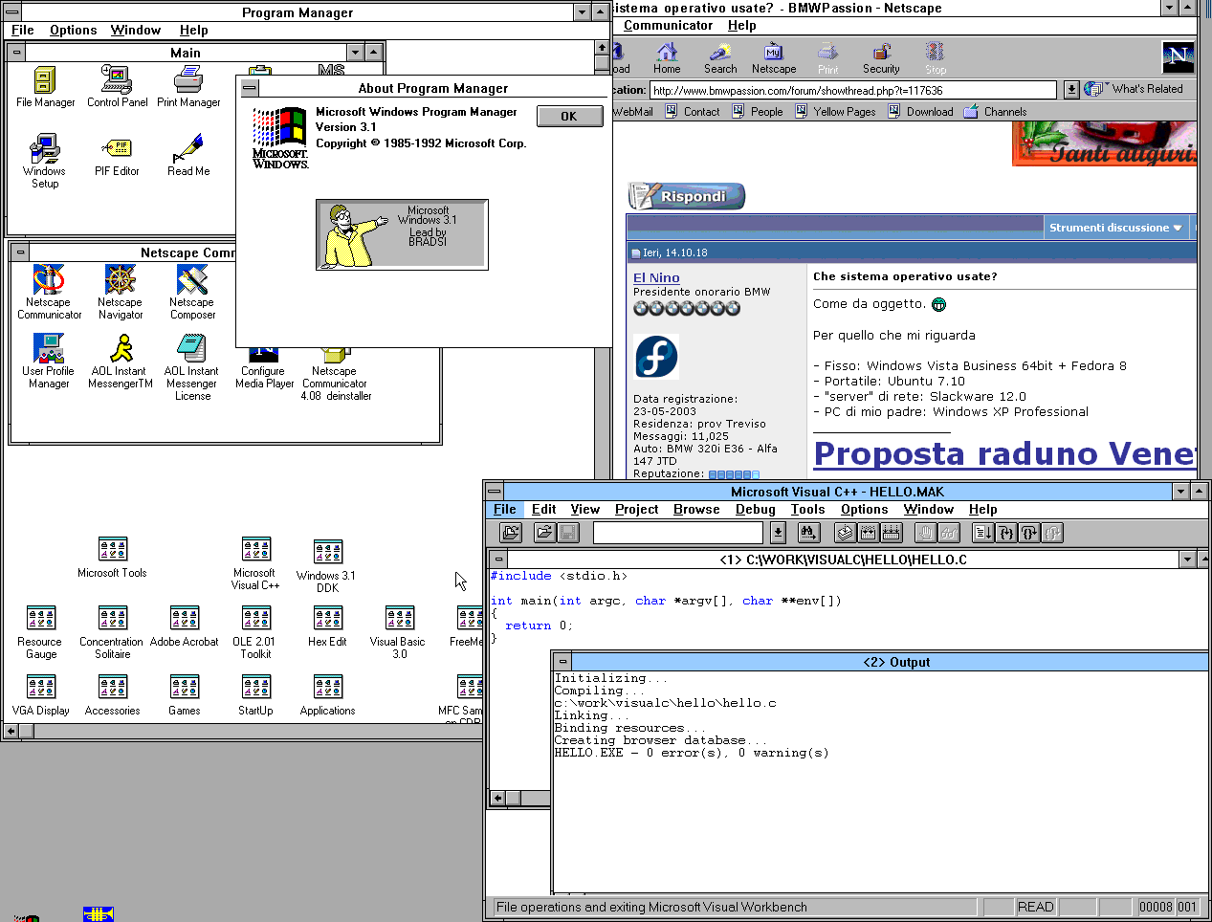Click the El Nino username link
Screen dimensions: 1212x922
click(x=656, y=277)
